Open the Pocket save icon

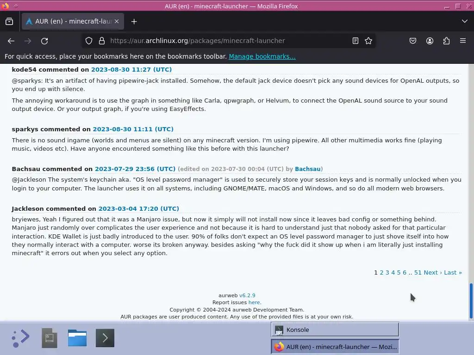pos(412,41)
